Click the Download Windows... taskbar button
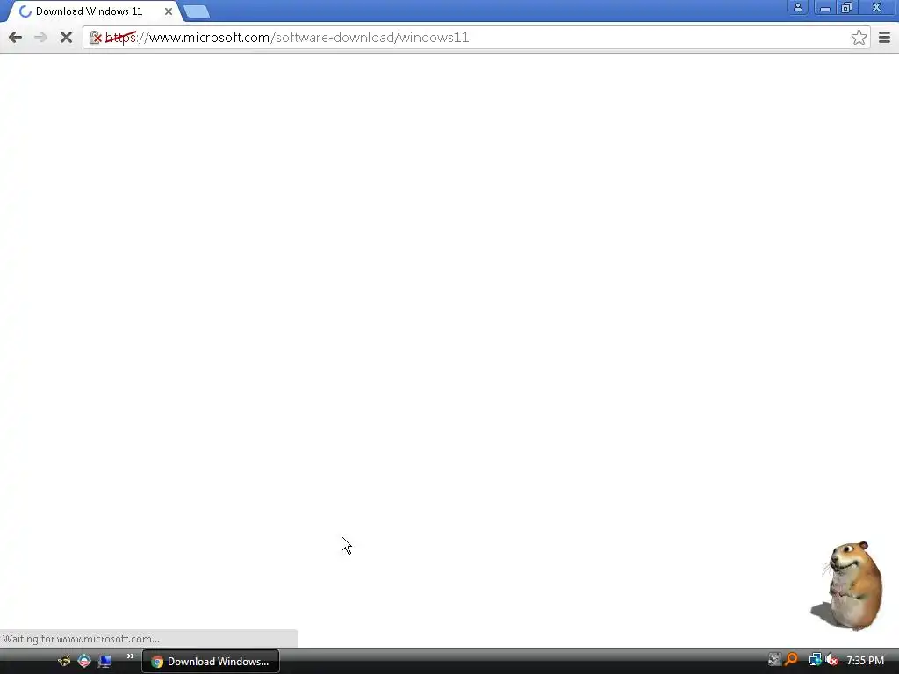Viewport: 899px width, 674px height. [x=211, y=662]
